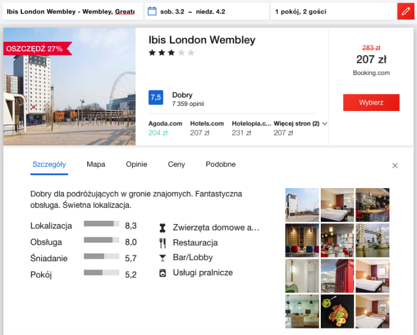This screenshot has width=417, height=335.
Task: Expand the 'Więcej stron (2)' chevron
Action: point(325,123)
